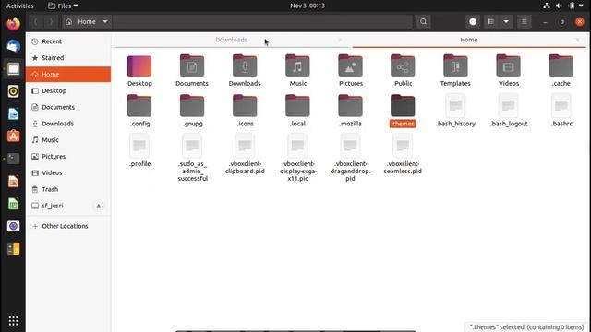
Task: Click the circular toolbar button beside view toggle
Action: pyautogui.click(x=473, y=22)
